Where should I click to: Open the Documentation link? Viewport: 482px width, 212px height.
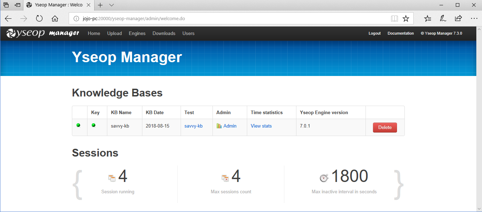401,33
